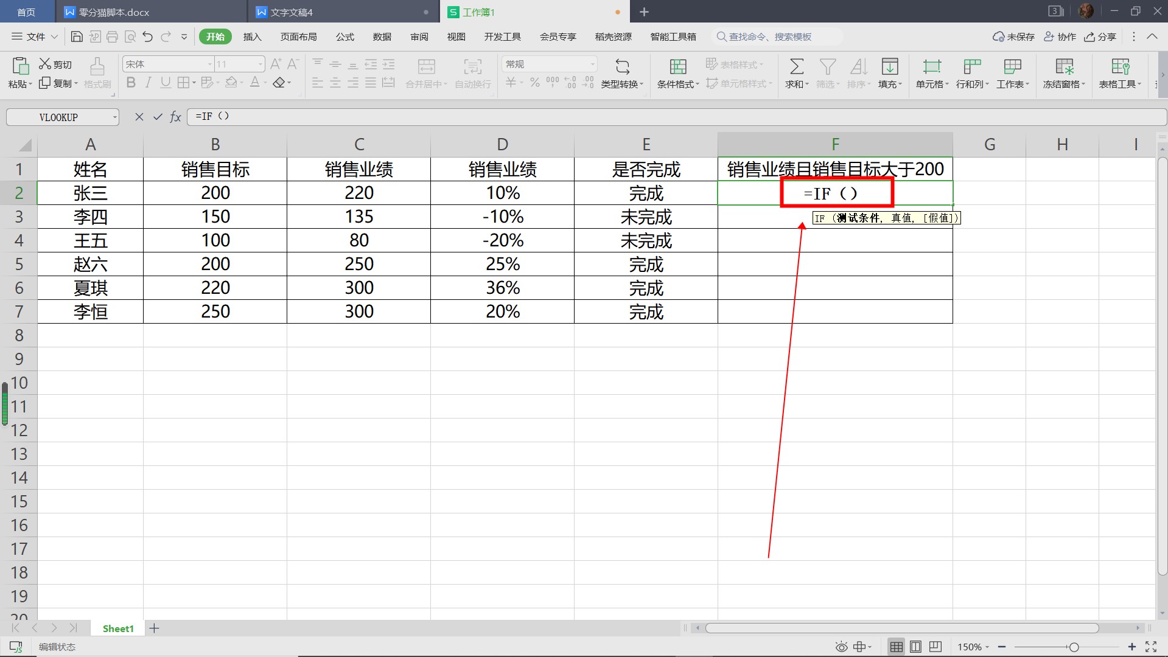Viewport: 1168px width, 657px height.
Task: Click the zoom slider handle in status bar
Action: (x=1074, y=647)
